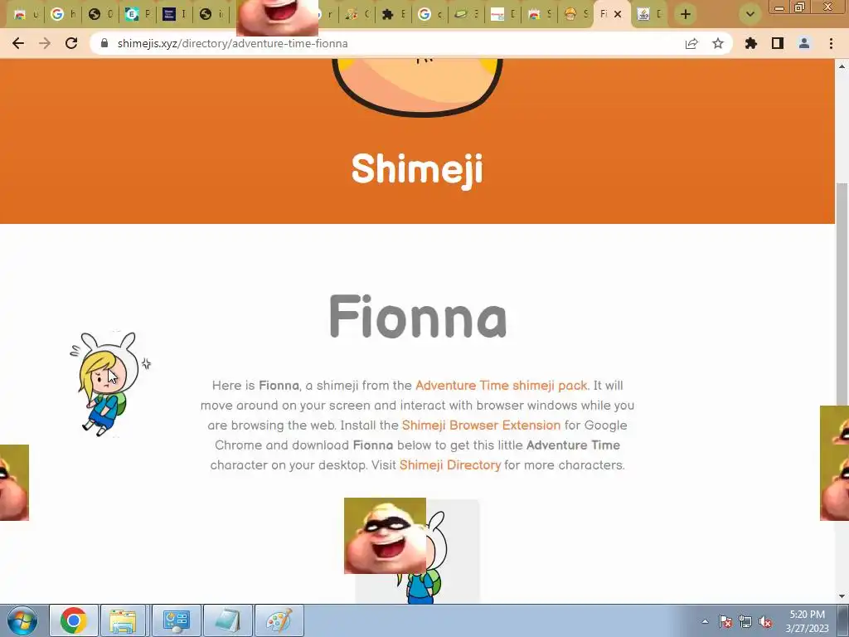The image size is (849, 637).
Task: Open the Control Panel taskbar icon
Action: click(176, 620)
